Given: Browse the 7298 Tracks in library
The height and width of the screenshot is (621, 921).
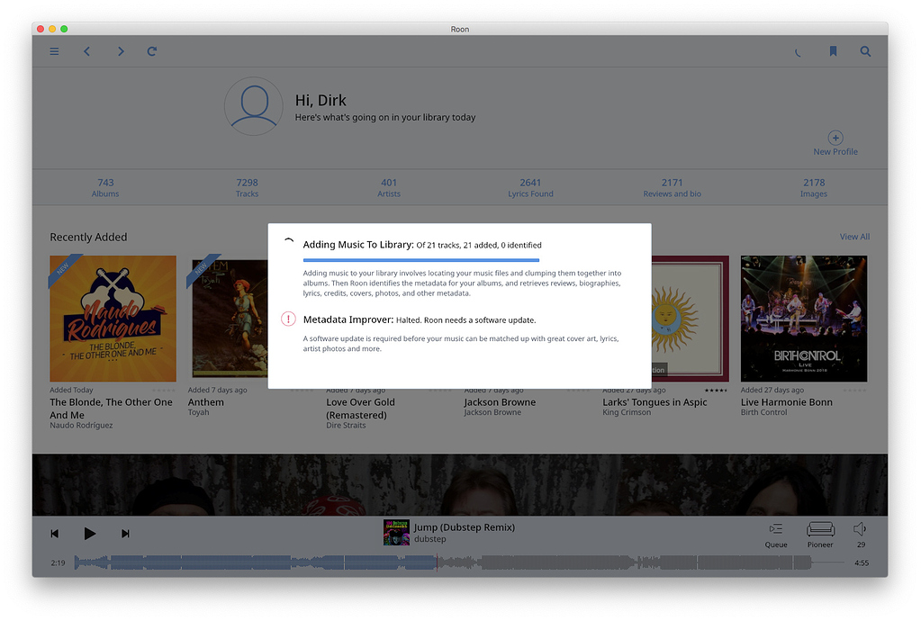Looking at the screenshot, I should tap(247, 187).
